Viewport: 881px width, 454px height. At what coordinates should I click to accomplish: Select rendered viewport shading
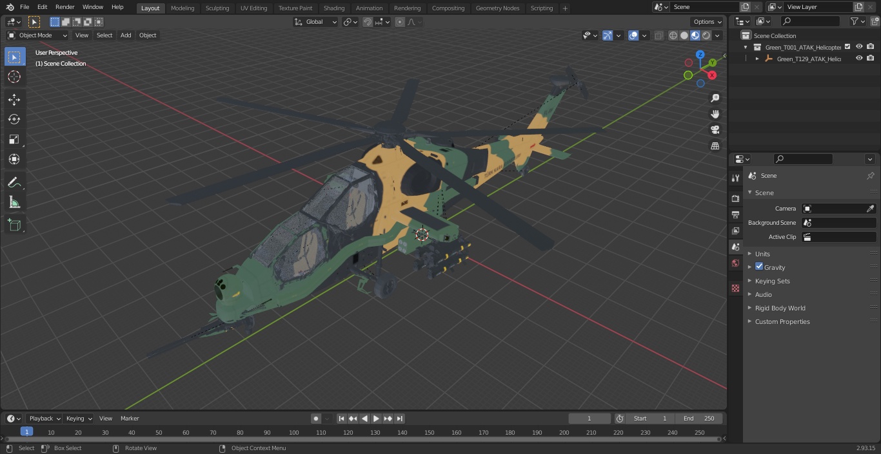pyautogui.click(x=706, y=35)
